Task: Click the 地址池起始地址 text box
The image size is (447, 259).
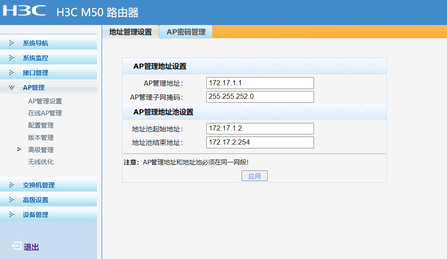Action: pos(260,128)
